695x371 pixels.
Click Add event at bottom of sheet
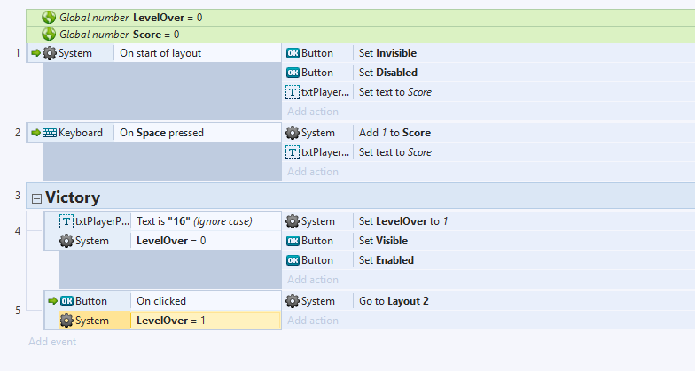(x=52, y=342)
